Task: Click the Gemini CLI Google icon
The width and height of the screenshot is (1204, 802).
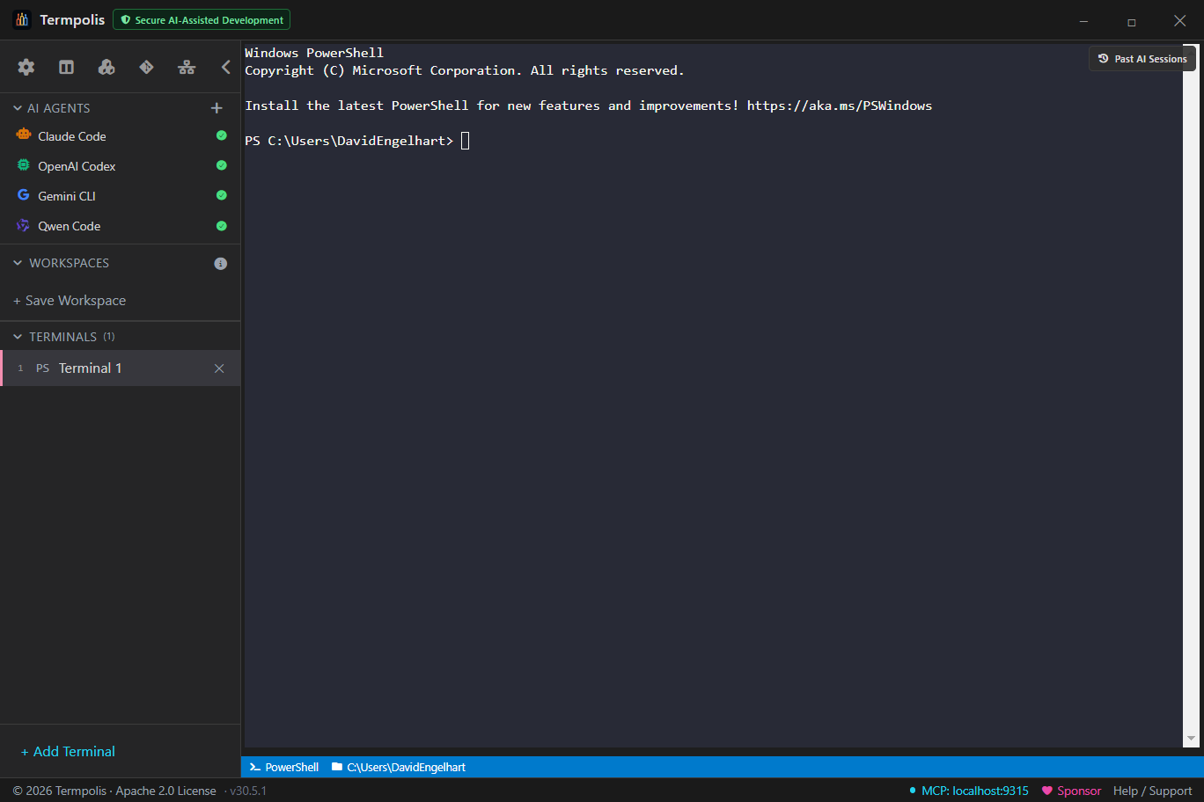Action: click(24, 195)
